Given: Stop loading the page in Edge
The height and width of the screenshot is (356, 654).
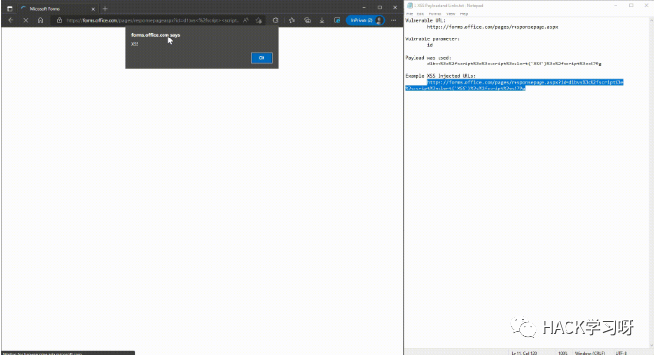Looking at the screenshot, I should 25,20.
